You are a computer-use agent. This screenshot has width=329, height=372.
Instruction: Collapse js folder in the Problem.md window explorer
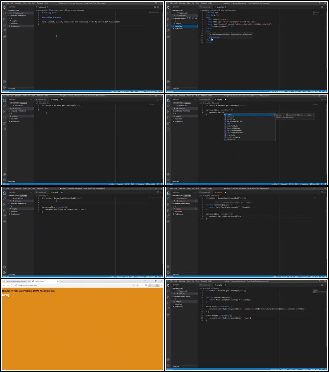point(11,18)
